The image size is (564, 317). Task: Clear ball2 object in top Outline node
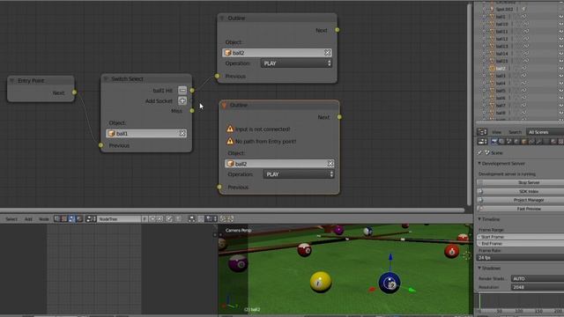pos(327,53)
